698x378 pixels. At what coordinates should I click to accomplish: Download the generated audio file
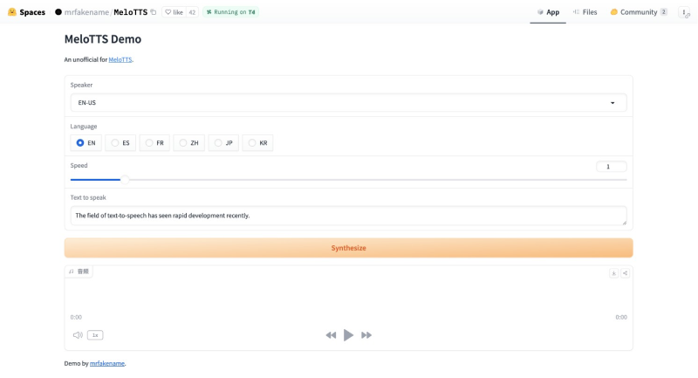coord(614,273)
